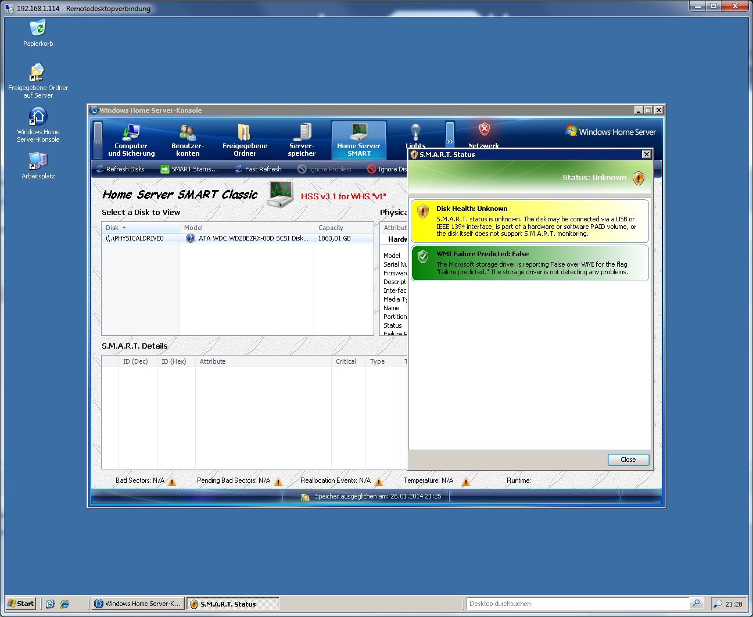Click the Remote Desktop connection title bar icon

(9, 8)
